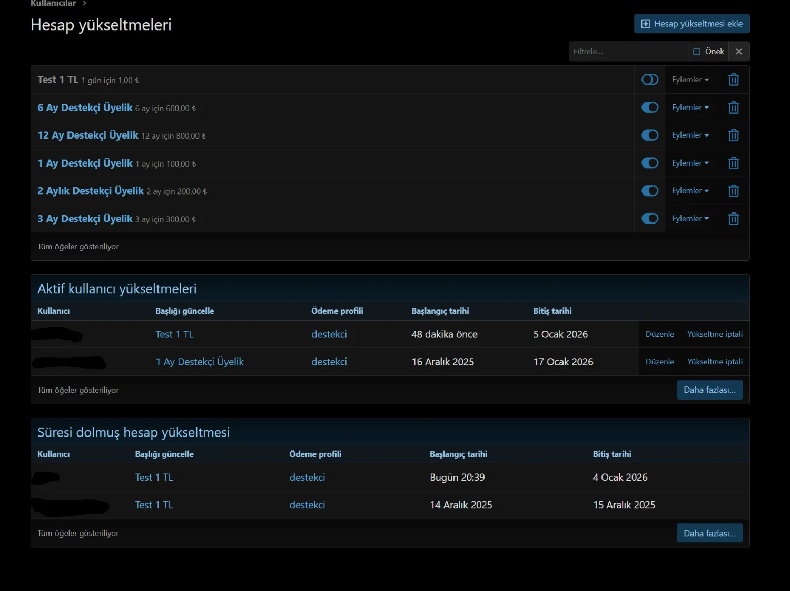Click Yükseltme iptali for 1 Ay Destekçi Üyelik

click(715, 362)
